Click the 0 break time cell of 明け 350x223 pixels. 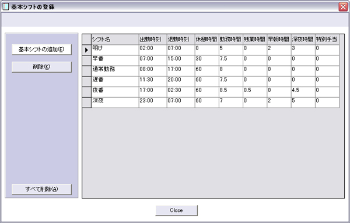pos(207,50)
